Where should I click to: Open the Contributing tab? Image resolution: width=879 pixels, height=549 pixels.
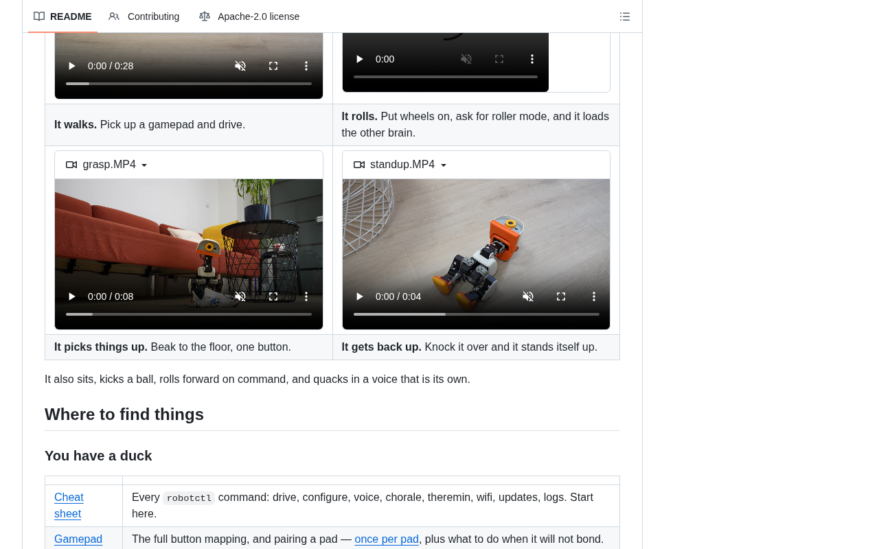tap(144, 16)
